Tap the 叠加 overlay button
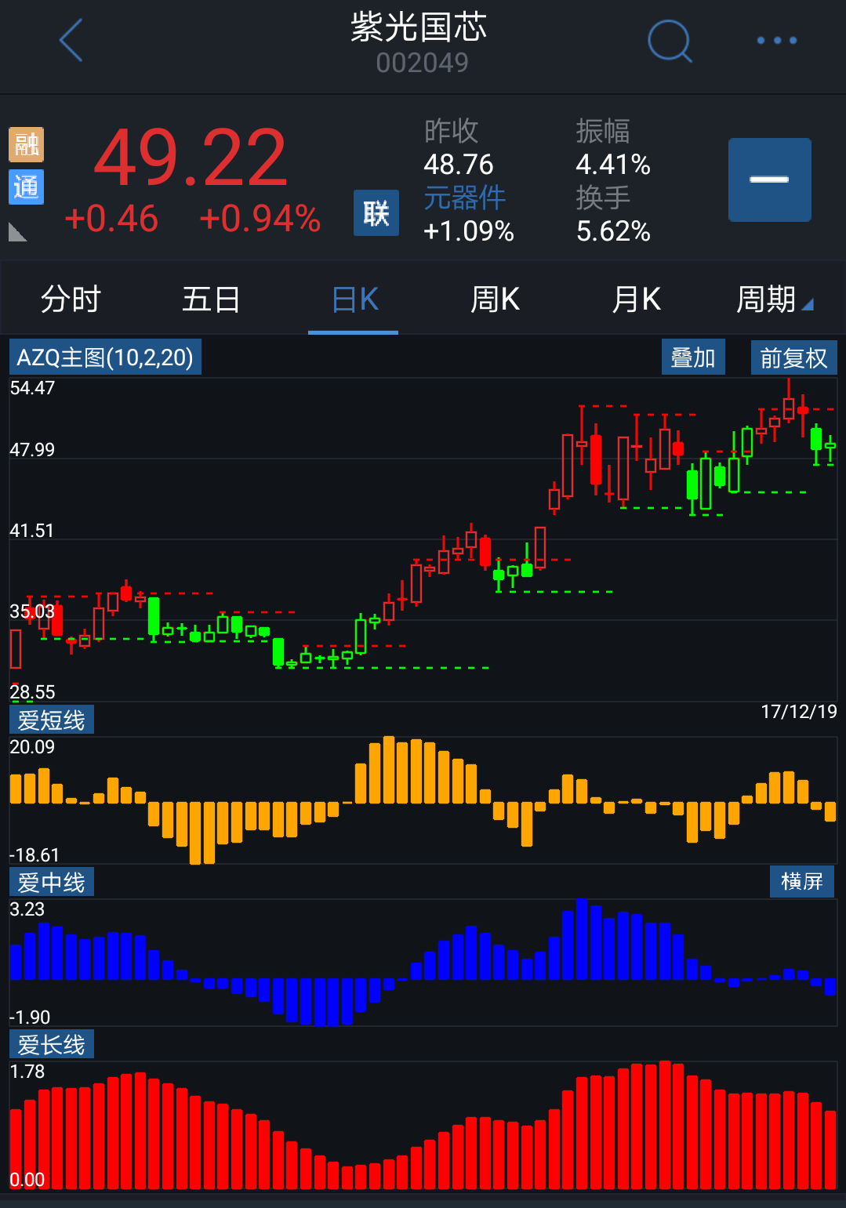The image size is (846, 1208). coord(693,357)
